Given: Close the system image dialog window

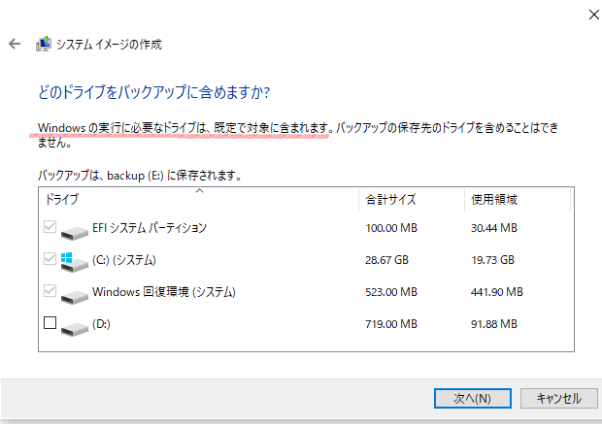Looking at the screenshot, I should (593, 15).
